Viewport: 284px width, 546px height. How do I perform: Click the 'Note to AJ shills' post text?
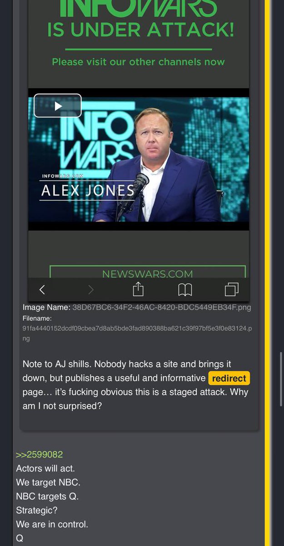tap(136, 385)
